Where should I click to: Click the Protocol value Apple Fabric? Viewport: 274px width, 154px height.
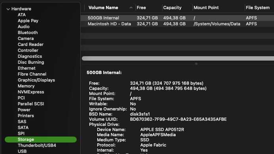coord(153,145)
